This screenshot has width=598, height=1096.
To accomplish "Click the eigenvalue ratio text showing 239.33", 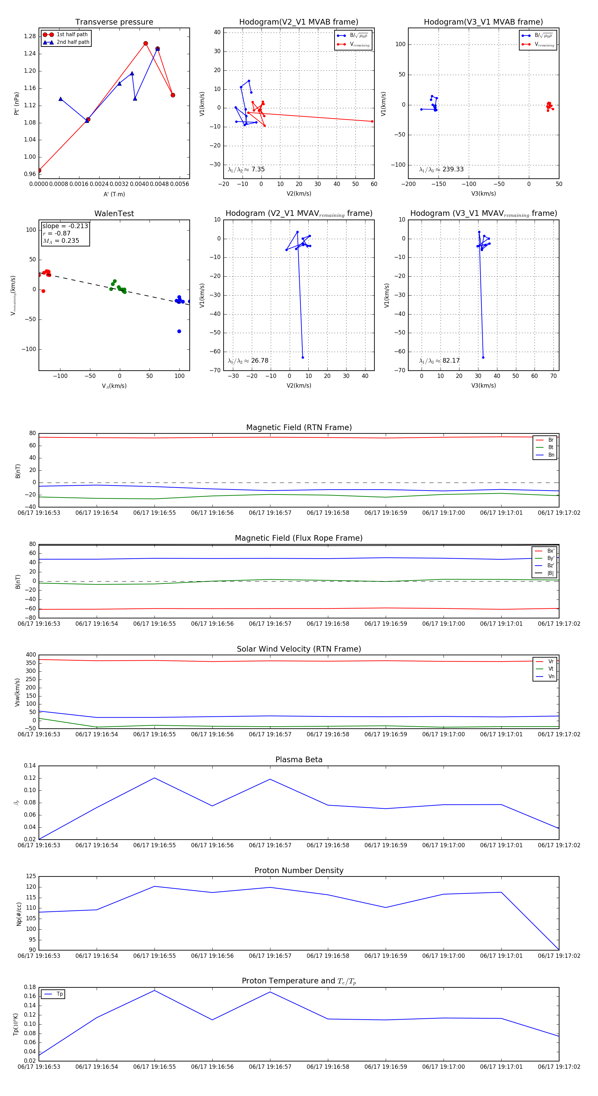I will tap(442, 169).
